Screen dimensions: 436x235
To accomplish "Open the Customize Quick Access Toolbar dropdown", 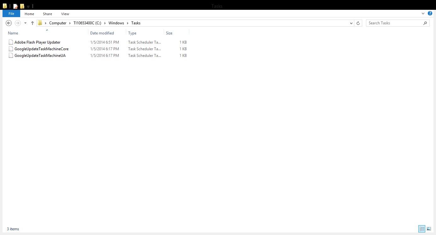I will 28,6.
